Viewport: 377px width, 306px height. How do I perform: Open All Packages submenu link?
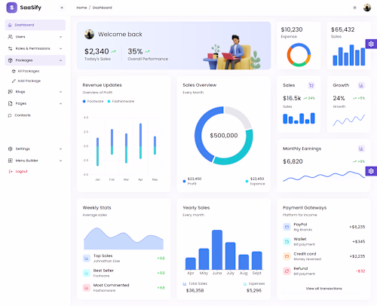click(x=29, y=71)
